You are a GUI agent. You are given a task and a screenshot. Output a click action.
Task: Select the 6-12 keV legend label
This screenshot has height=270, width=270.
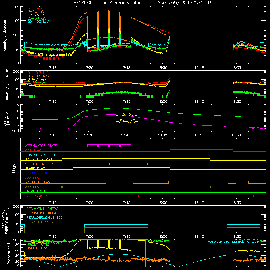point(36,11)
